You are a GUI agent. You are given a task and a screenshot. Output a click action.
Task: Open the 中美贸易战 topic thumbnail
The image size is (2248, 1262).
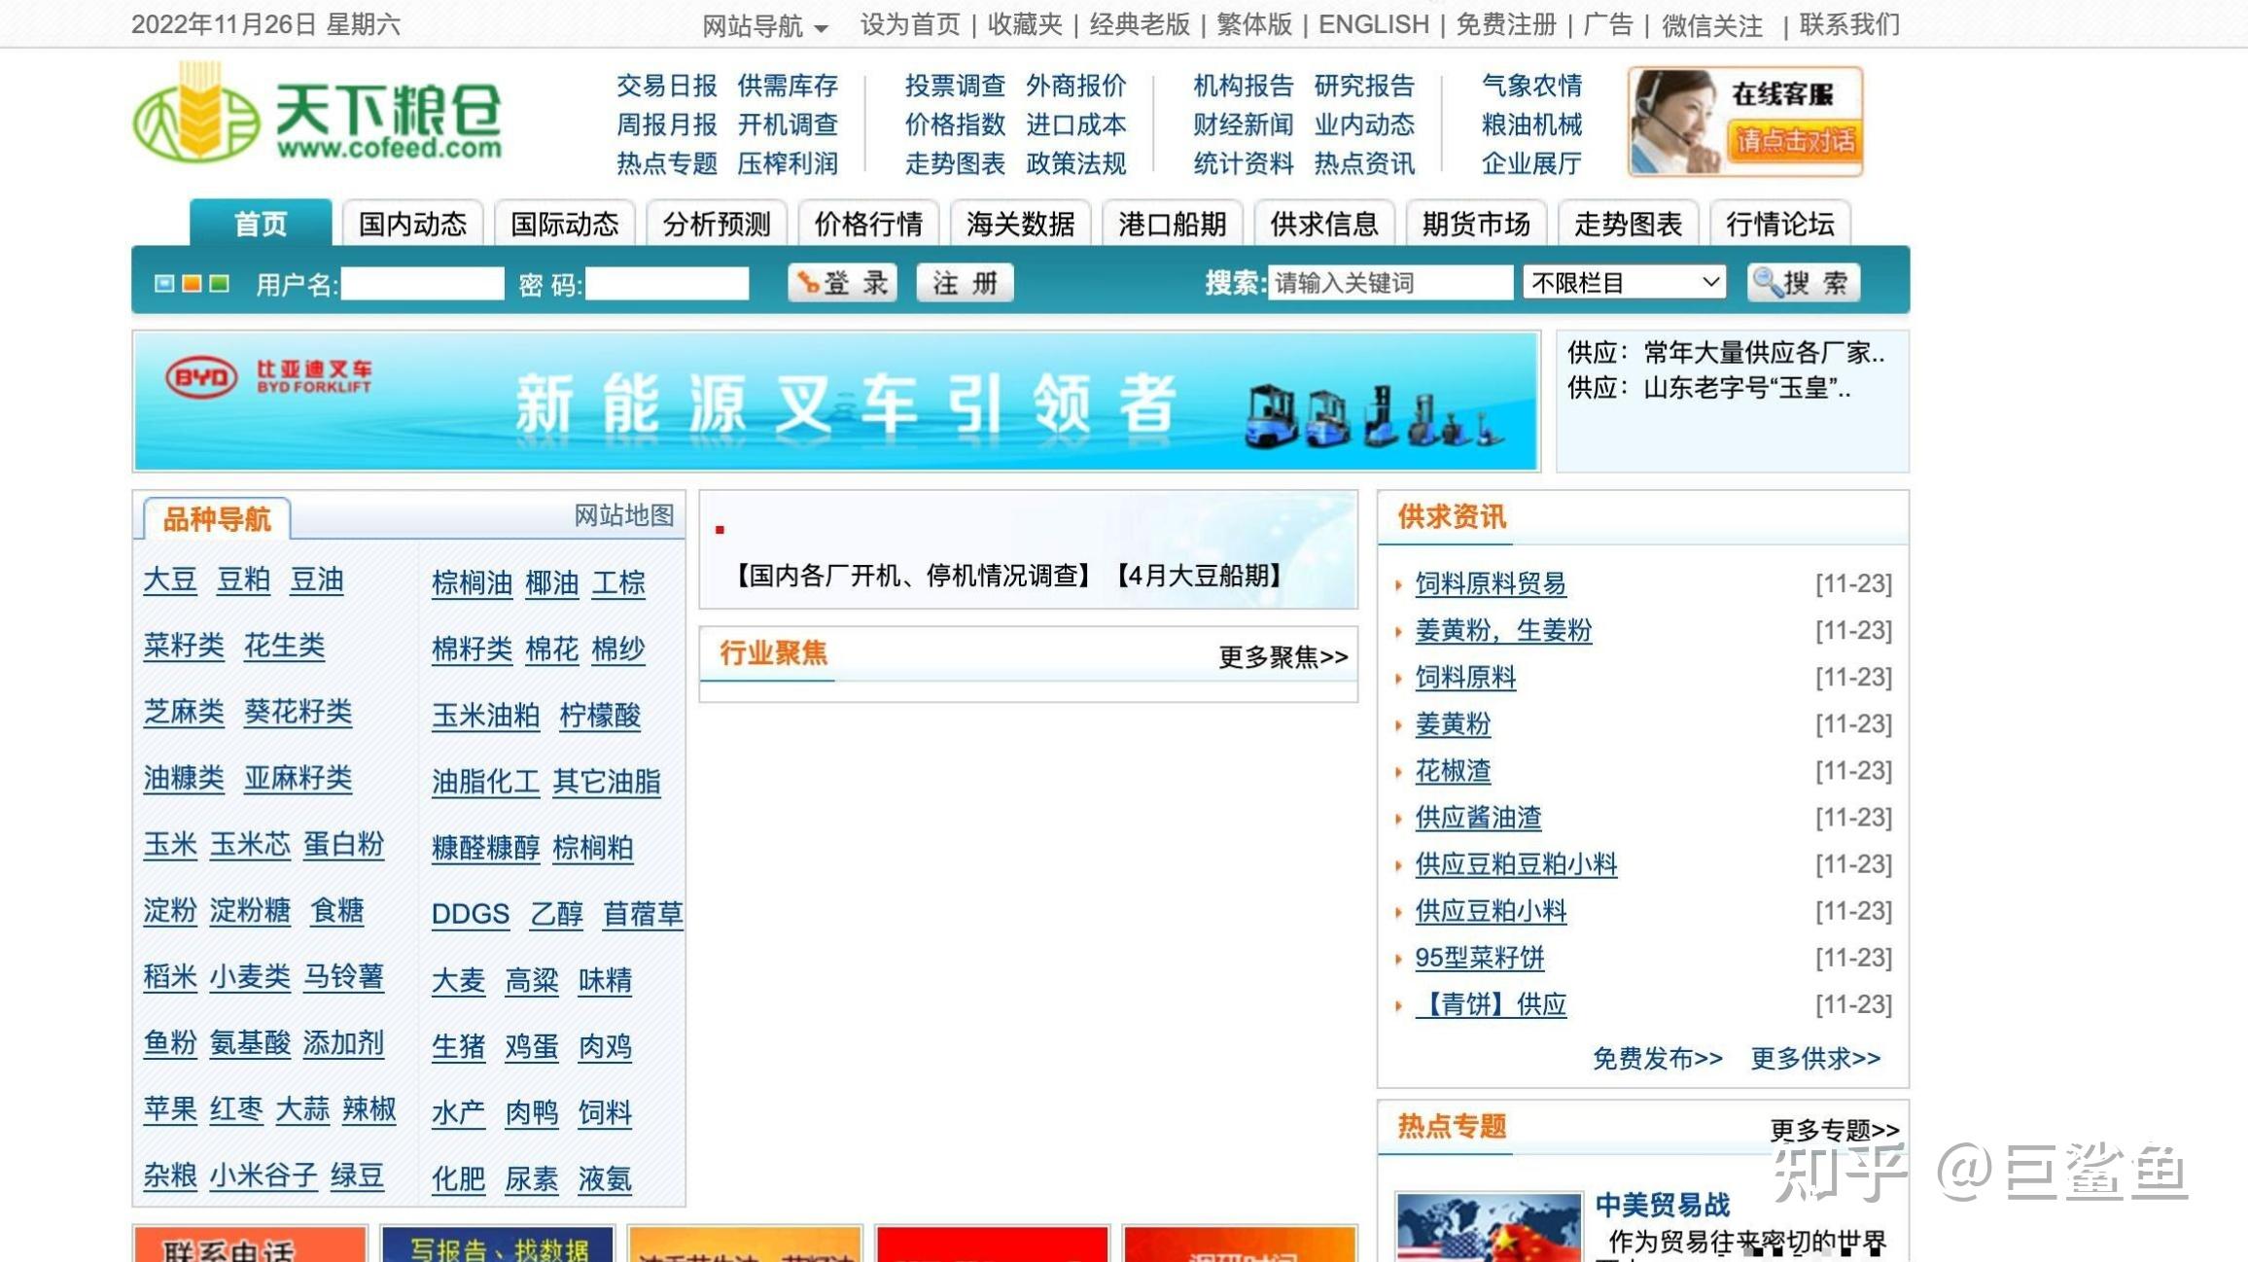(x=1488, y=1227)
